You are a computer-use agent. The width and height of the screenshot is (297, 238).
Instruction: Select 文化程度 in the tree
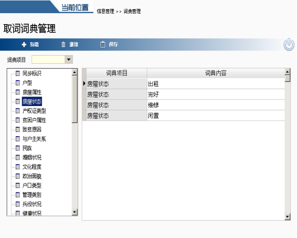click(32, 167)
